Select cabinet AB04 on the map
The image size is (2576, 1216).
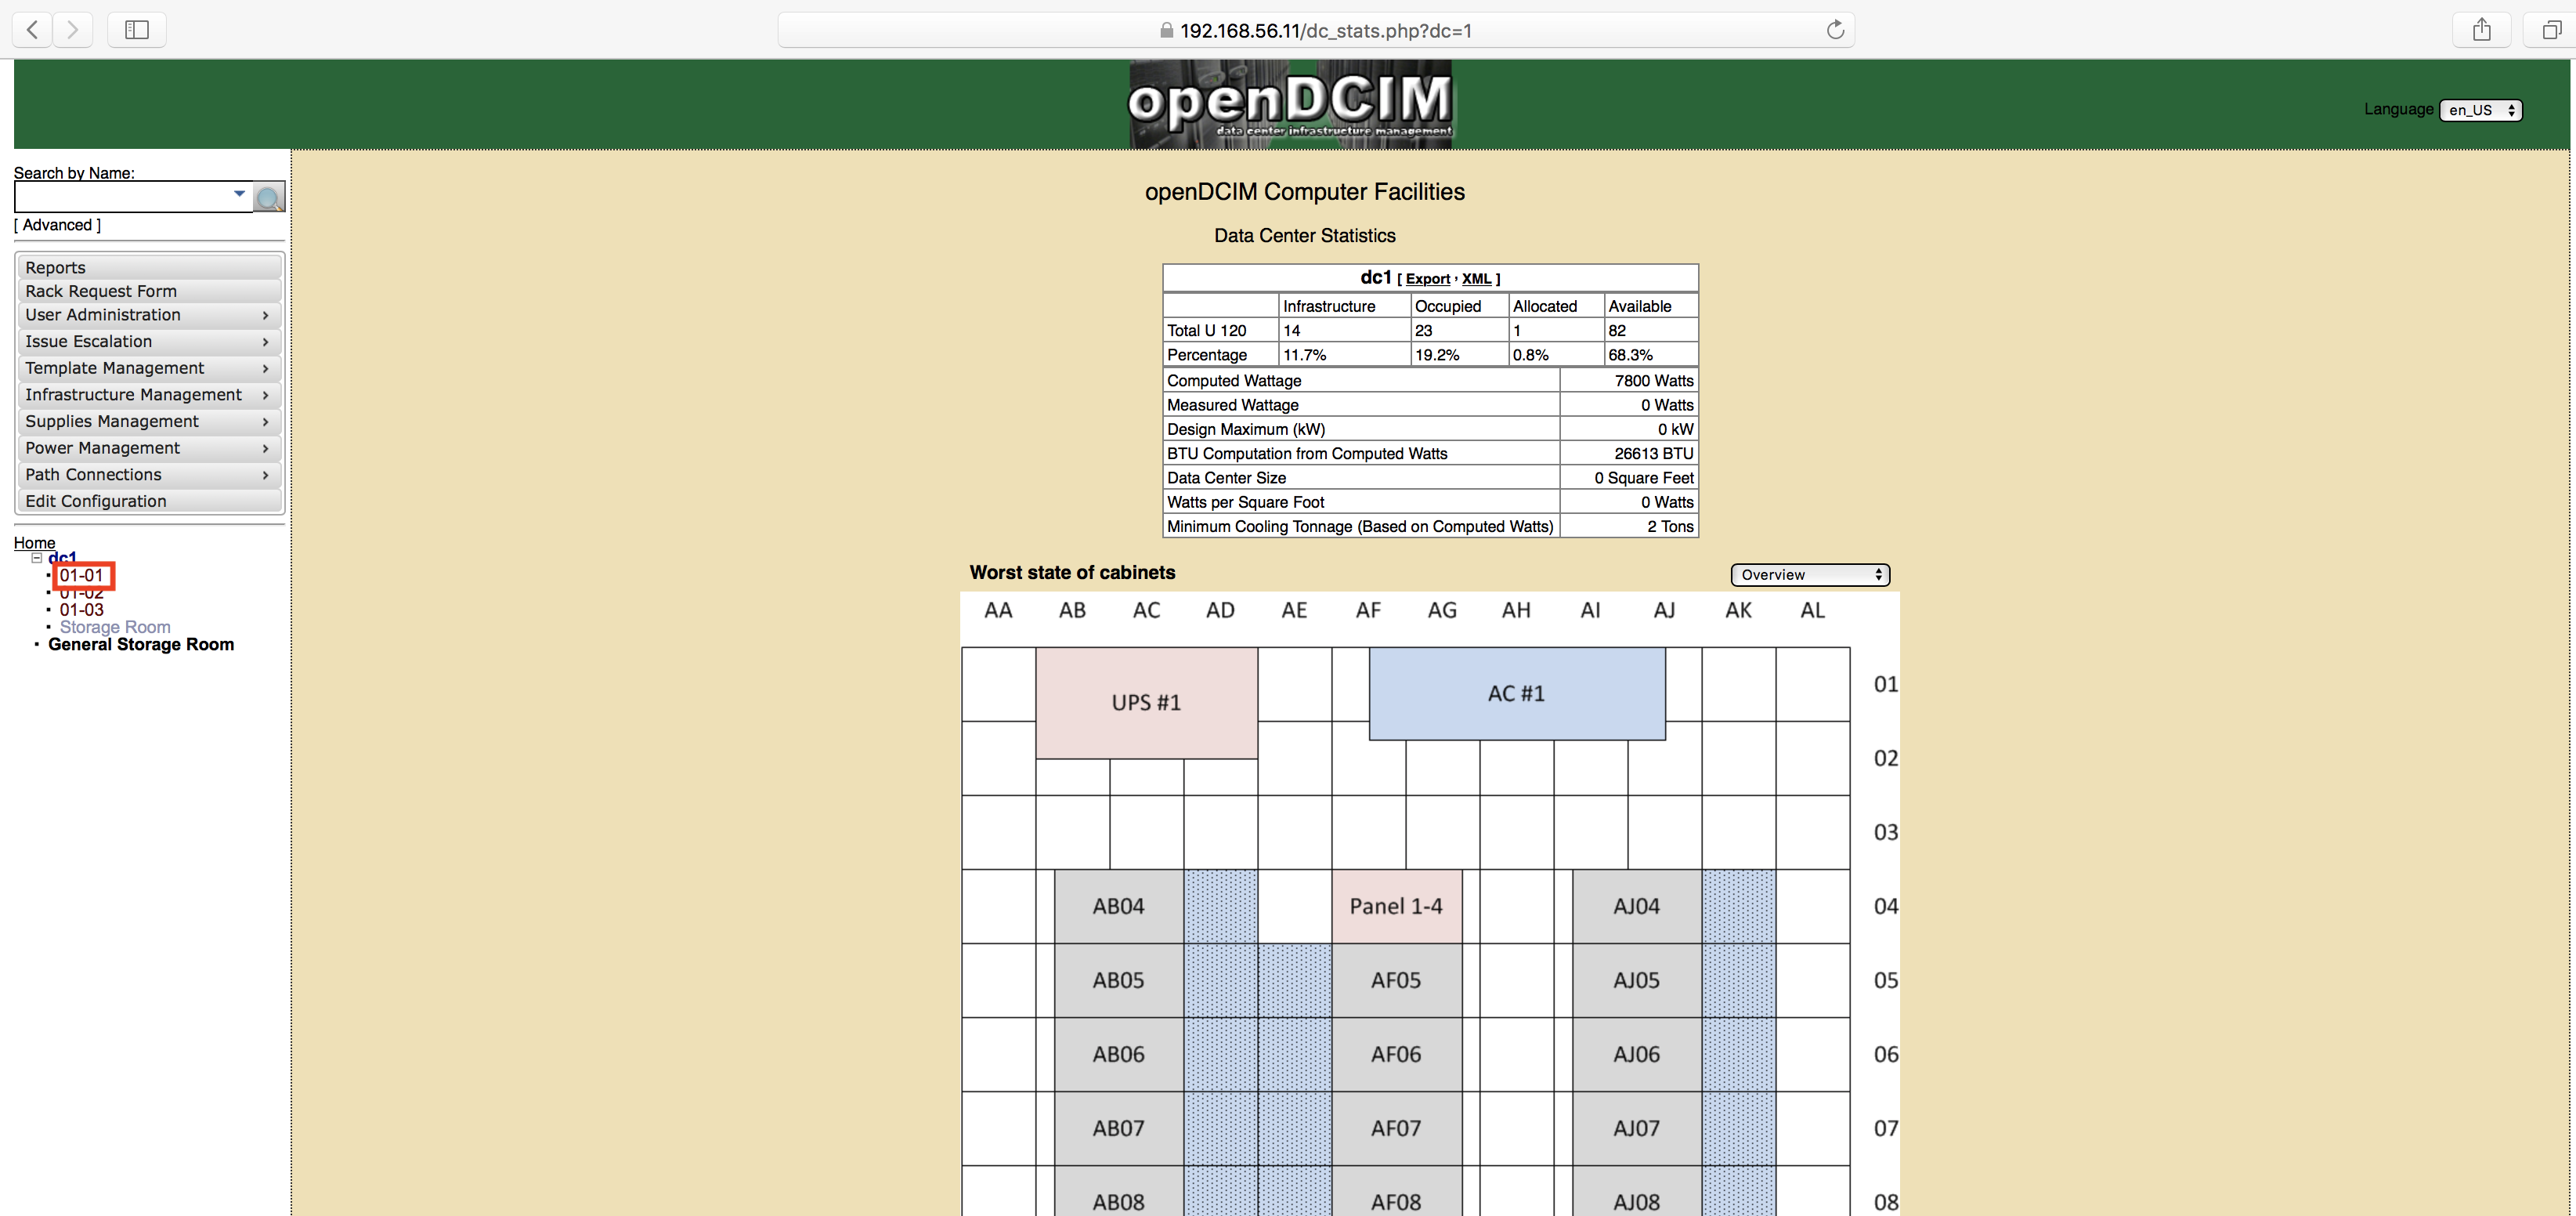tap(1118, 906)
